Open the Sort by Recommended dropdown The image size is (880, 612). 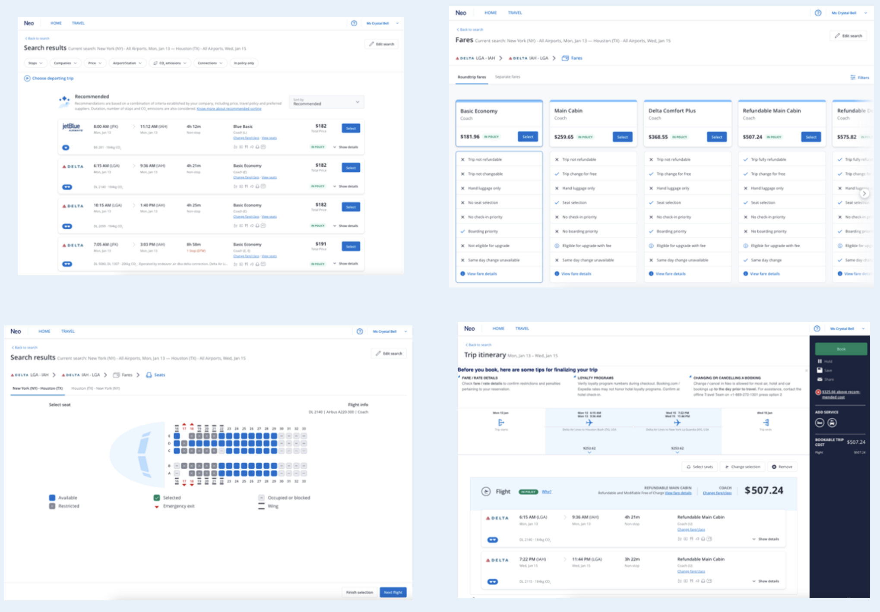point(326,102)
